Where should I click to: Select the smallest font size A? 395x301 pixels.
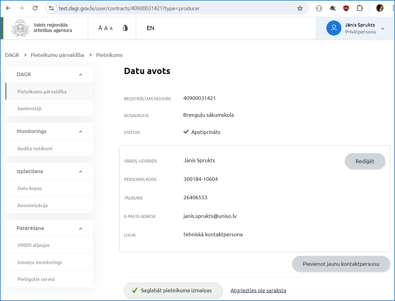click(x=111, y=29)
